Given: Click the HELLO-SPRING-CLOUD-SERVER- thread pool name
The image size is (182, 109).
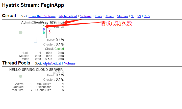Looking at the screenshot, I should click(x=37, y=70).
